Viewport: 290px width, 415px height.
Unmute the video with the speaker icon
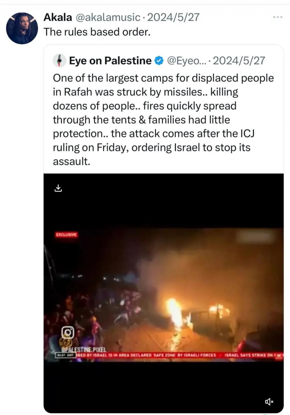[x=269, y=401]
